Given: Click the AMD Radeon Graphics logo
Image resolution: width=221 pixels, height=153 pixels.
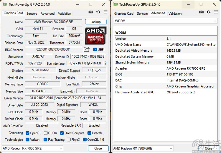Looking at the screenshot, I should 95,36.
